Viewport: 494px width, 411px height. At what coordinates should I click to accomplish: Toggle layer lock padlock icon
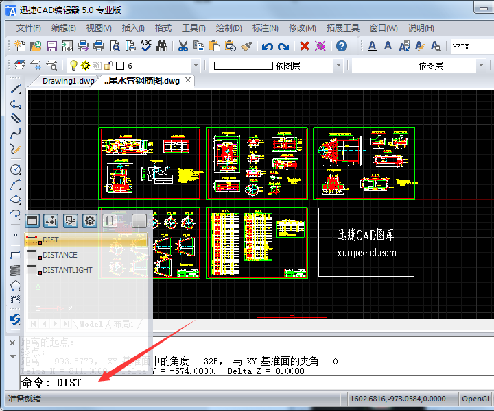click(108, 65)
